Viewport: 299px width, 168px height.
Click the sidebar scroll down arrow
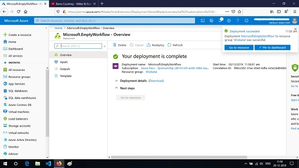[47, 157]
